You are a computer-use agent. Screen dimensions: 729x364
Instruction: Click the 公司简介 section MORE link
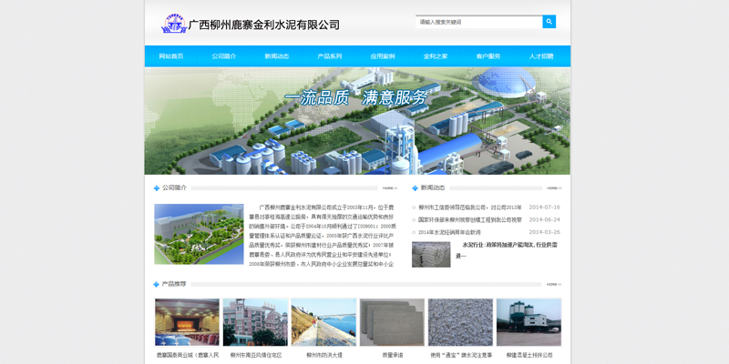pos(389,188)
